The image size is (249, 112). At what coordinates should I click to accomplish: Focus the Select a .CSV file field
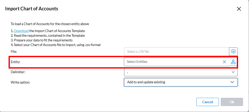pyautogui.click(x=176, y=51)
